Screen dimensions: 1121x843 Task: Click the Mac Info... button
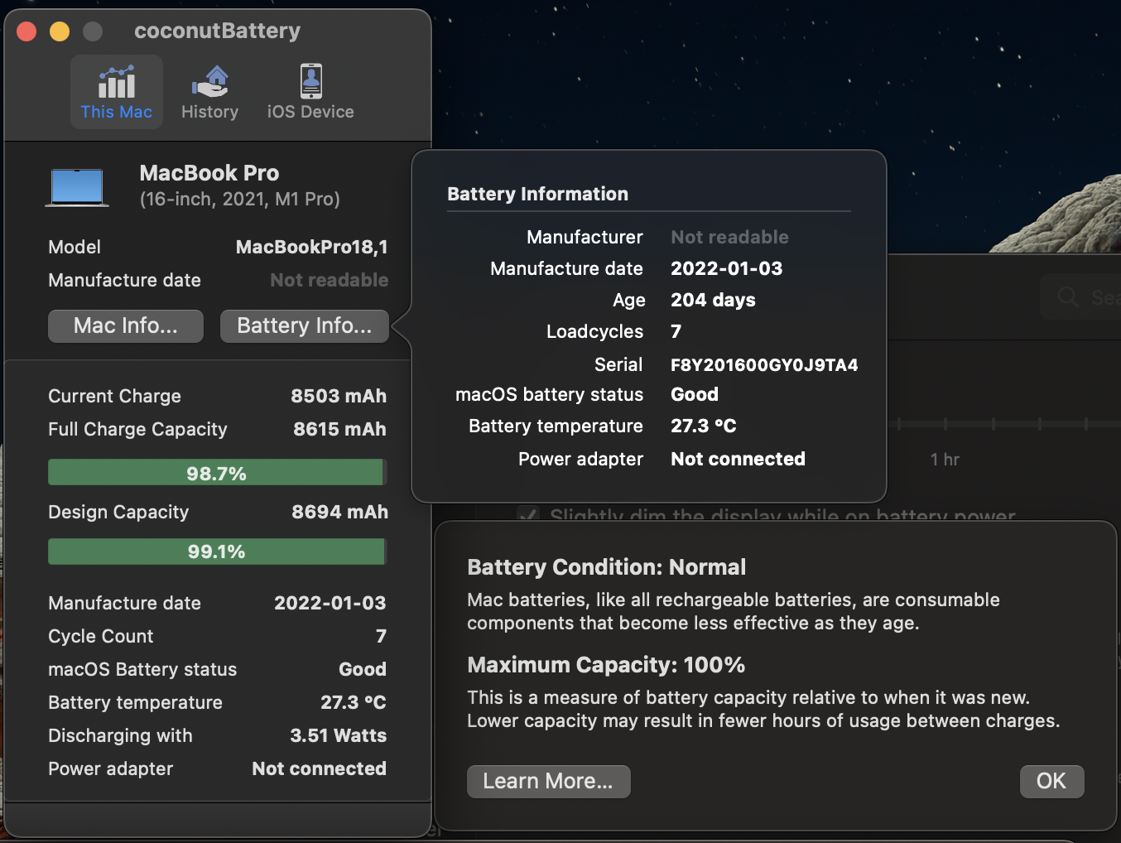click(126, 325)
